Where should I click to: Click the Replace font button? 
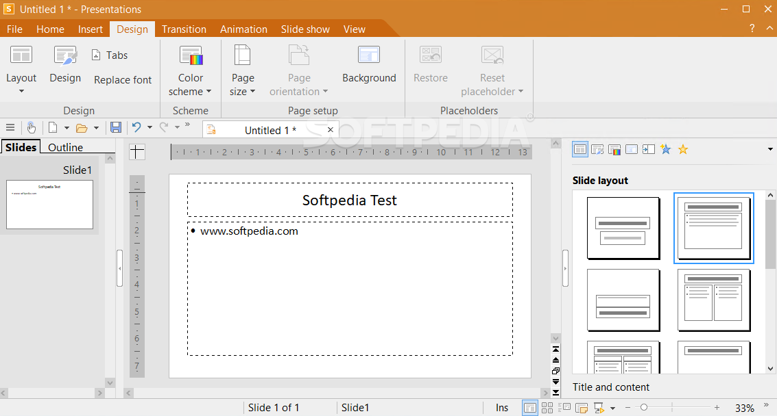coord(122,79)
